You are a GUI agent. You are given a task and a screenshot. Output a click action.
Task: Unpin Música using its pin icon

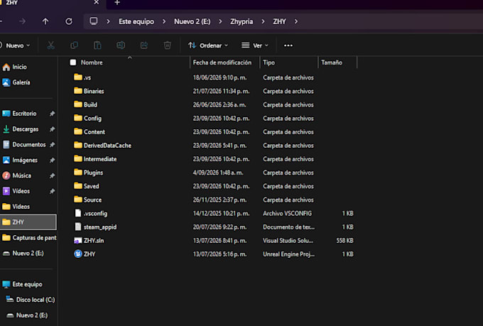[x=53, y=175]
